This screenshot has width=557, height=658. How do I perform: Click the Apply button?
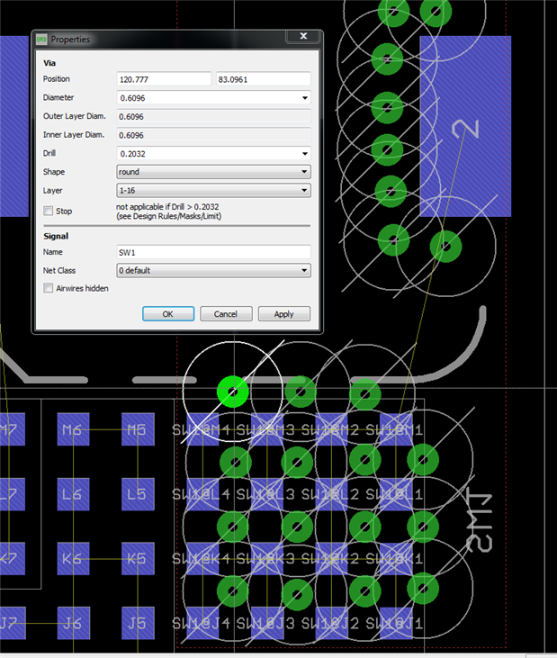tap(283, 314)
